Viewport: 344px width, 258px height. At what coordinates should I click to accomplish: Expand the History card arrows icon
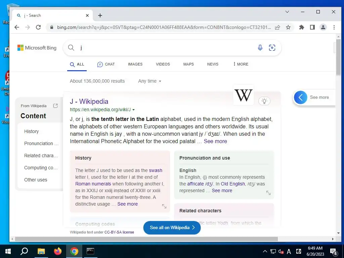[164, 206]
